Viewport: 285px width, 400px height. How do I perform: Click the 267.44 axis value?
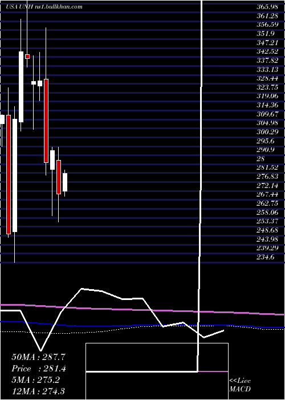[x=267, y=195]
